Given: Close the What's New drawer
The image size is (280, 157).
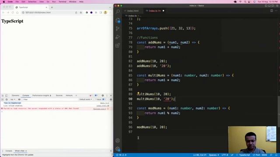Looking at the screenshot, I should (x=111, y=151).
